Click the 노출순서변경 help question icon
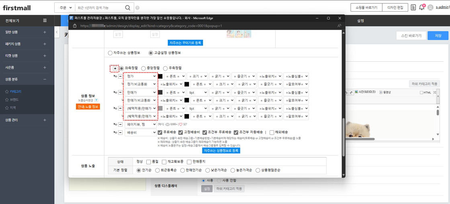 tap(96, 100)
